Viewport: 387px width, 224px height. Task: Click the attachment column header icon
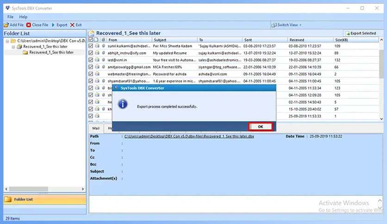click(103, 40)
